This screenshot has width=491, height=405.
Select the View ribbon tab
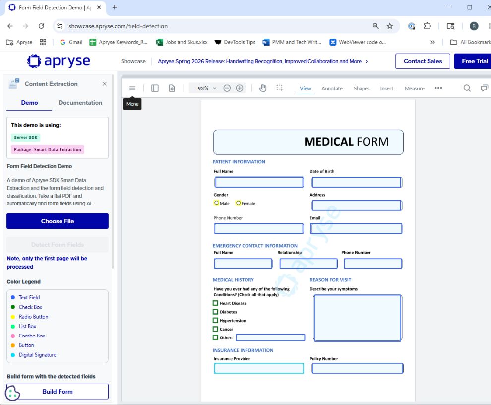[x=306, y=88]
